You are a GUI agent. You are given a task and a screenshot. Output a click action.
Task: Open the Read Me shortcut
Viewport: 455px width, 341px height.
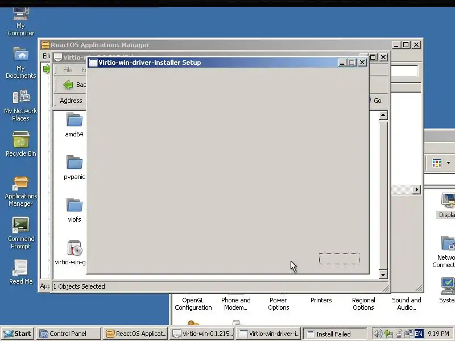tap(21, 272)
